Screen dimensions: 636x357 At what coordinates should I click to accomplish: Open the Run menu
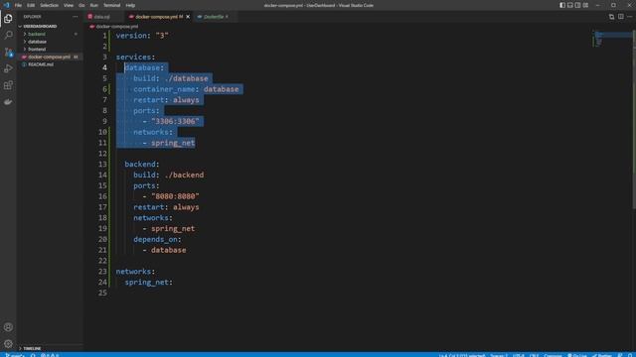tap(93, 5)
